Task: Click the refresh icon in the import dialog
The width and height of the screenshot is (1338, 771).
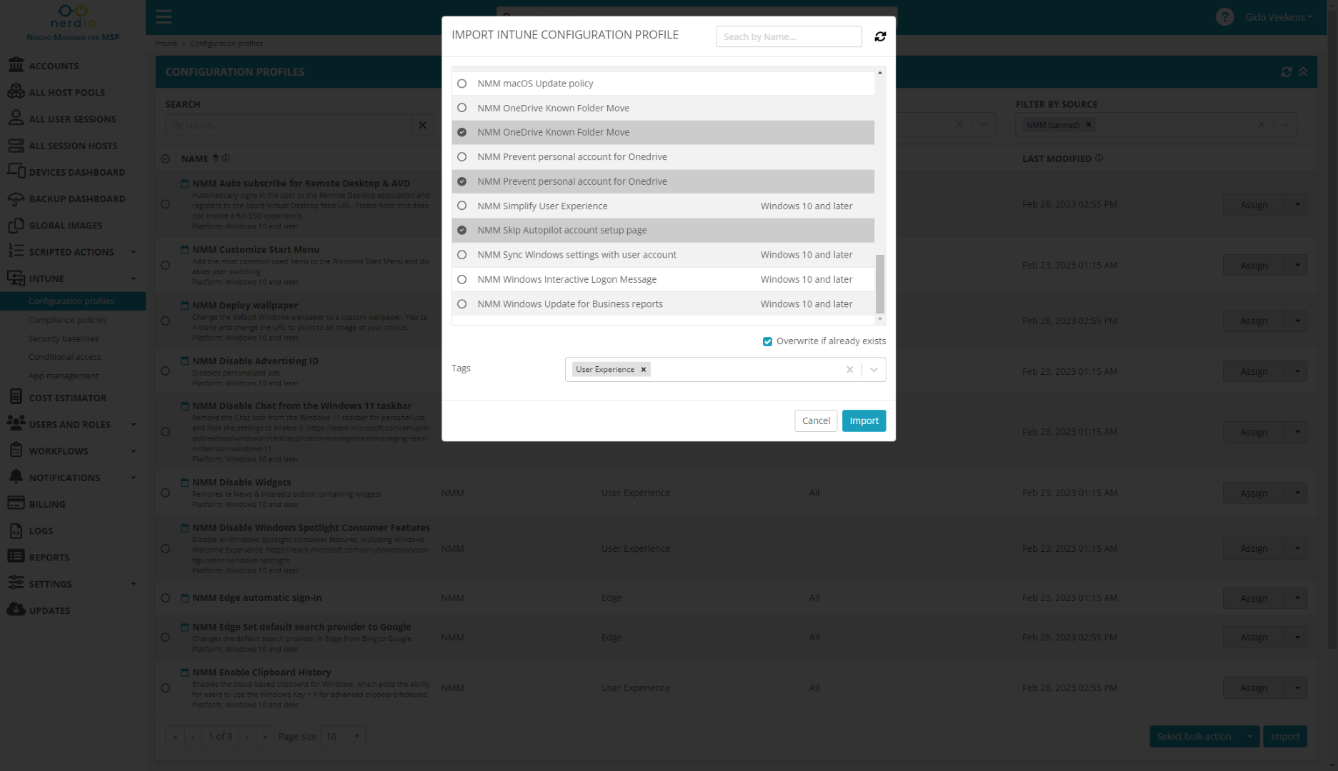Action: point(880,36)
